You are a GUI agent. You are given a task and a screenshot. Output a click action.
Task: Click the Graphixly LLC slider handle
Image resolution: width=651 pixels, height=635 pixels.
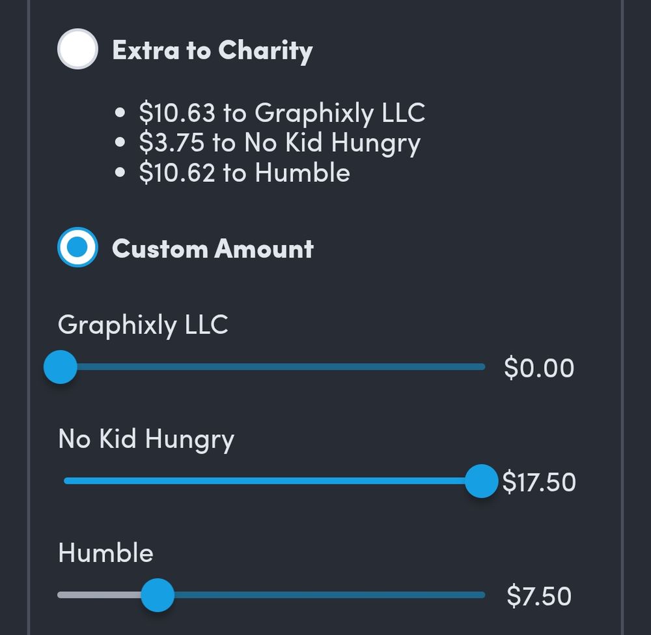click(x=59, y=368)
